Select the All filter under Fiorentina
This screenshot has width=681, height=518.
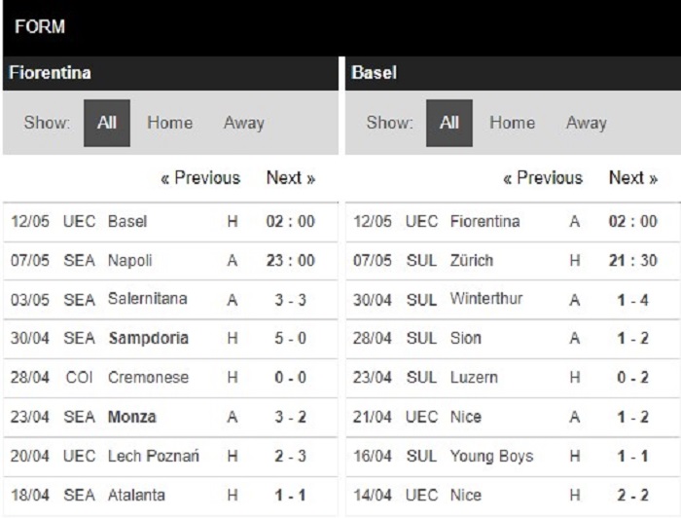[107, 123]
